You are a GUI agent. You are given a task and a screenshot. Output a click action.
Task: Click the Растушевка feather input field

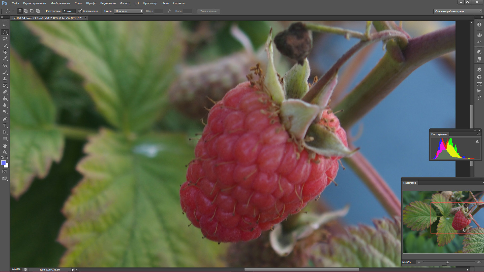[69, 11]
